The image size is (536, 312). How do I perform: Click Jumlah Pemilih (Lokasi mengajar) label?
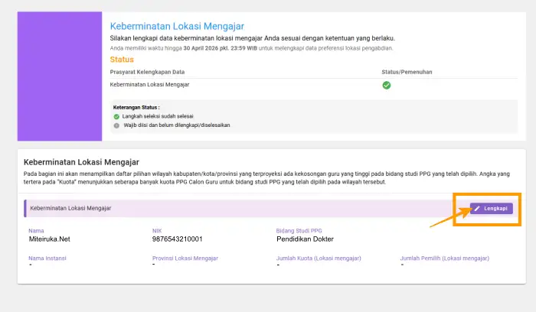pos(445,258)
